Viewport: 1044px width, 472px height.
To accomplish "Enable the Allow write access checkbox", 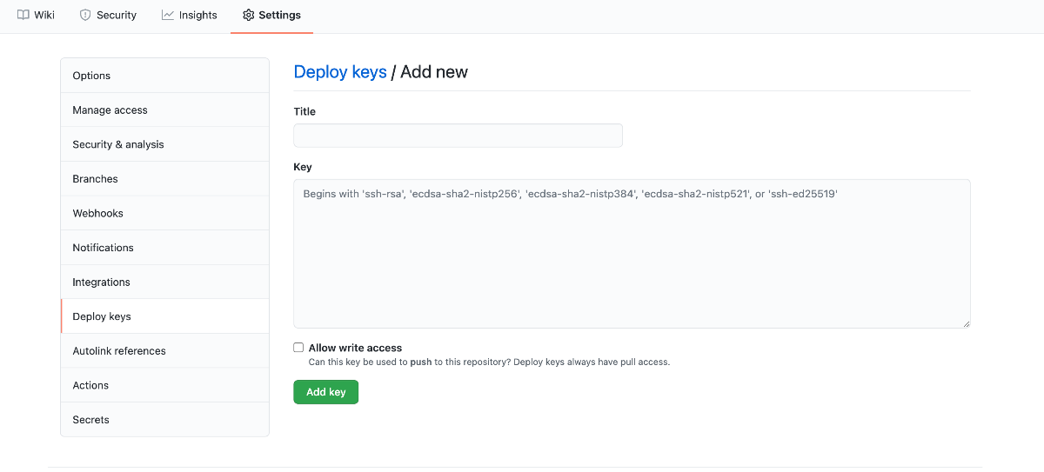I will (x=298, y=348).
